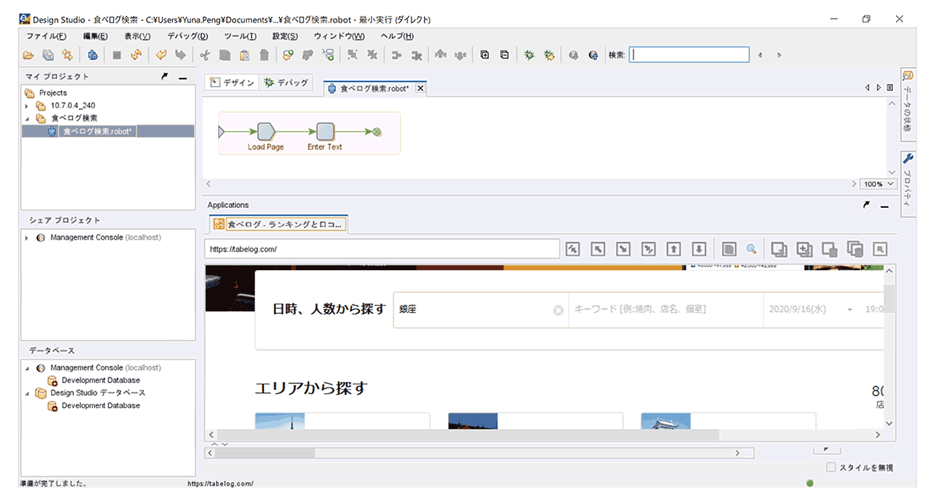Click the キーワード keyword input field
The width and height of the screenshot is (935, 499).
point(665,310)
